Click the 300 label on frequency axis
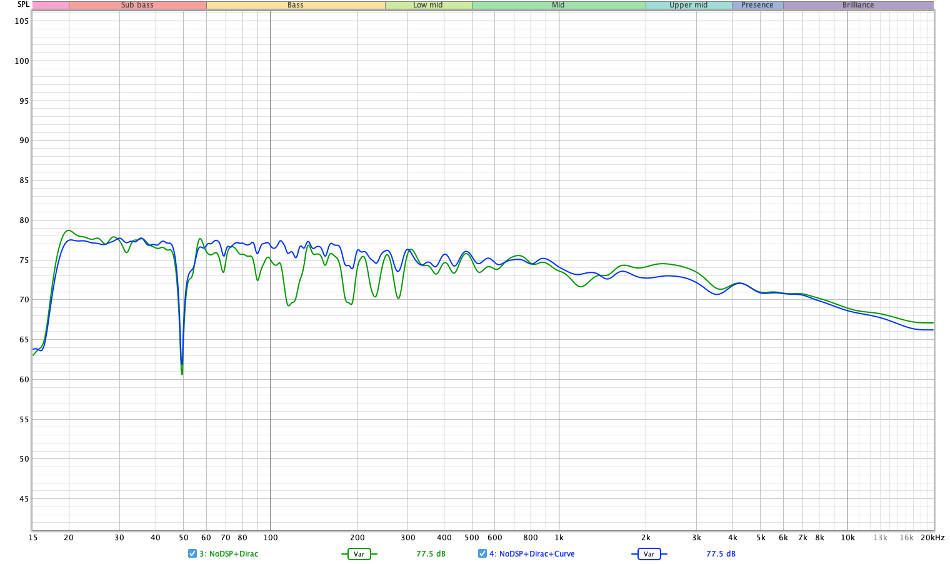 [407, 538]
